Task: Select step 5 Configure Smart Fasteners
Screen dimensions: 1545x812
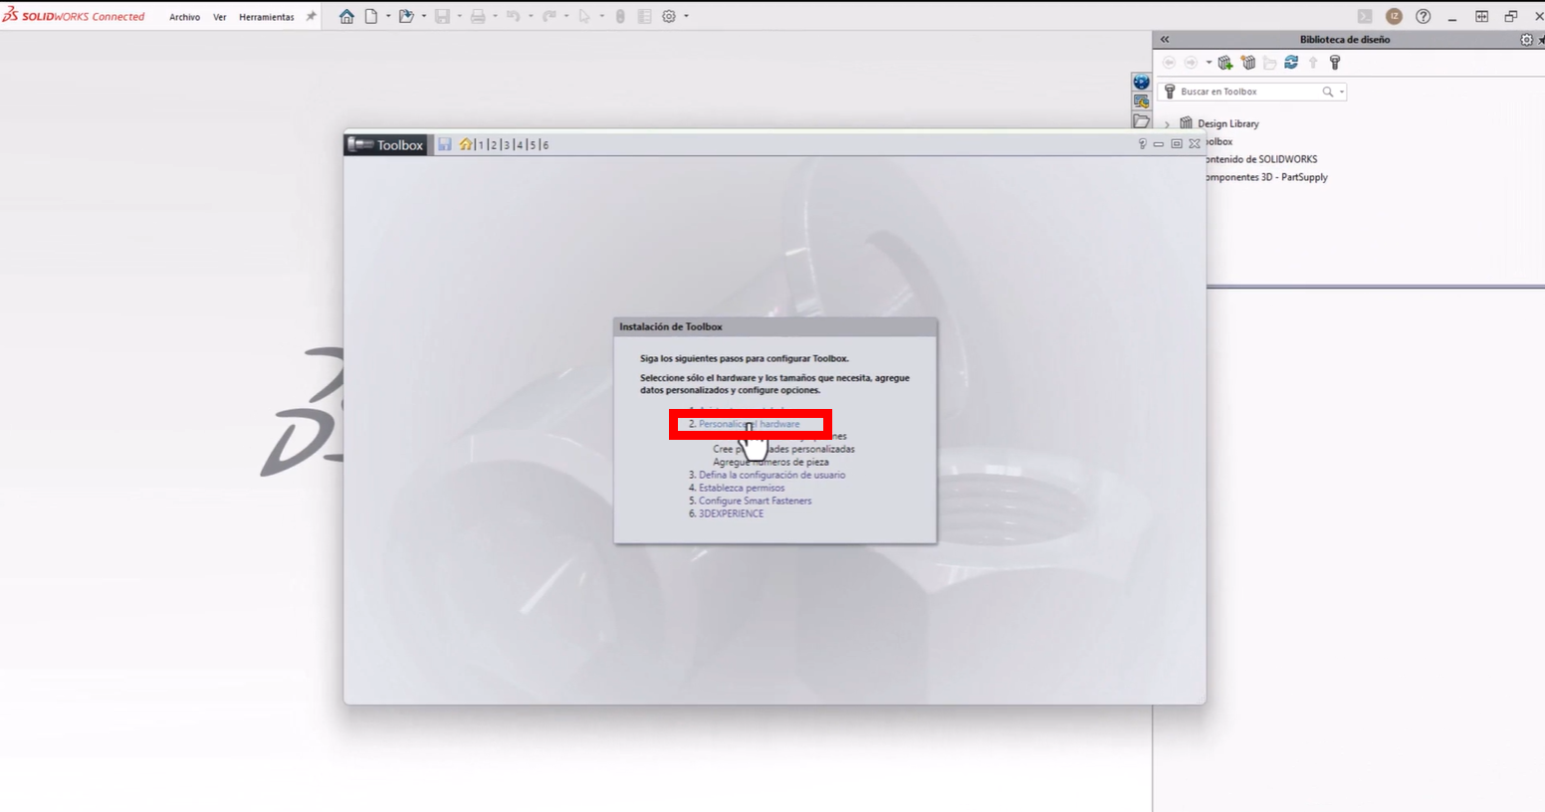Action: tap(752, 501)
